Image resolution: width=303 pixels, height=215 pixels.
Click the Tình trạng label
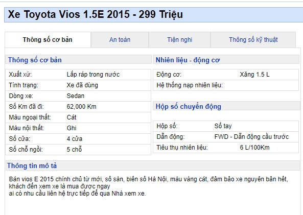click(x=24, y=85)
